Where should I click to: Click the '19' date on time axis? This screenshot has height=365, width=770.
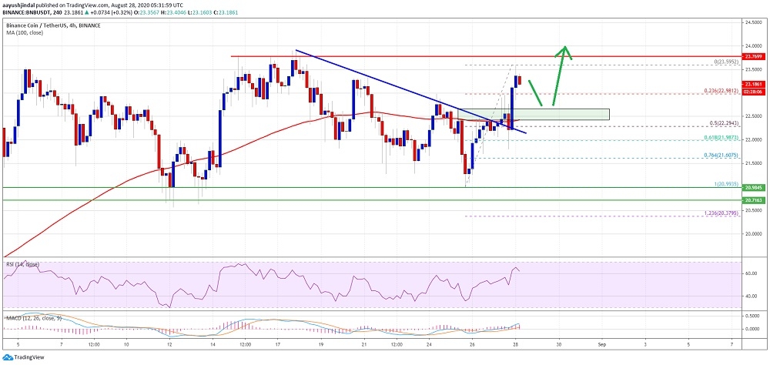[x=320, y=345]
